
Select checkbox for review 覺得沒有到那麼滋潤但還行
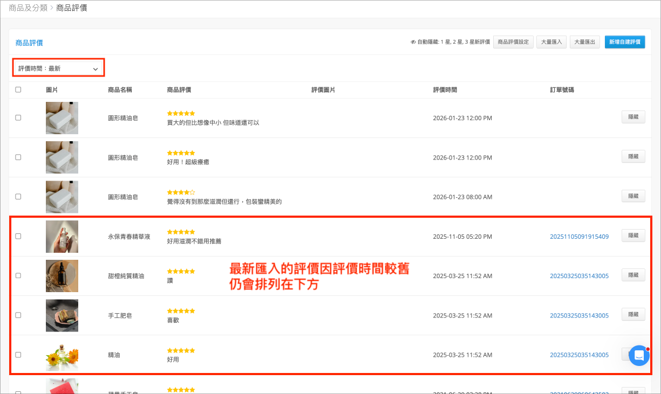click(x=18, y=197)
